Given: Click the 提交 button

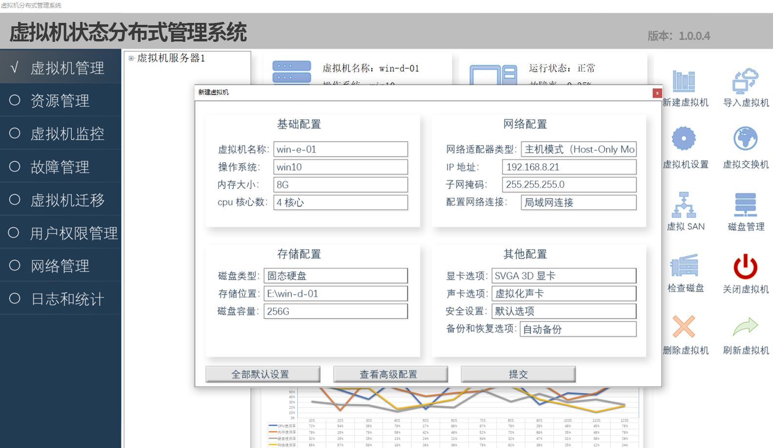Looking at the screenshot, I should tap(518, 374).
